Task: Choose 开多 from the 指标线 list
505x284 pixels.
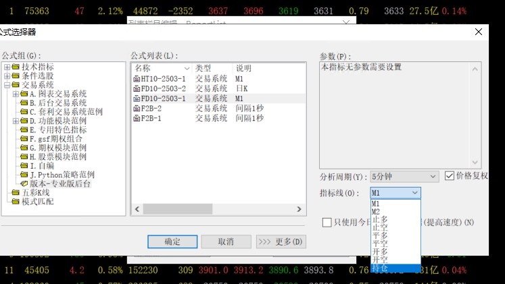Action: point(395,252)
